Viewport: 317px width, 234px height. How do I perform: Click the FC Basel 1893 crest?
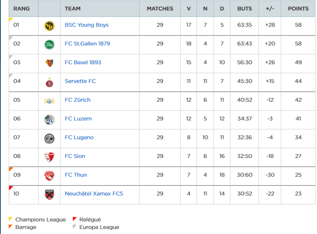point(49,63)
